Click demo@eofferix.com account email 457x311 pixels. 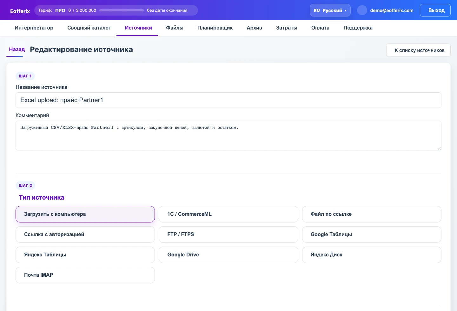click(392, 10)
